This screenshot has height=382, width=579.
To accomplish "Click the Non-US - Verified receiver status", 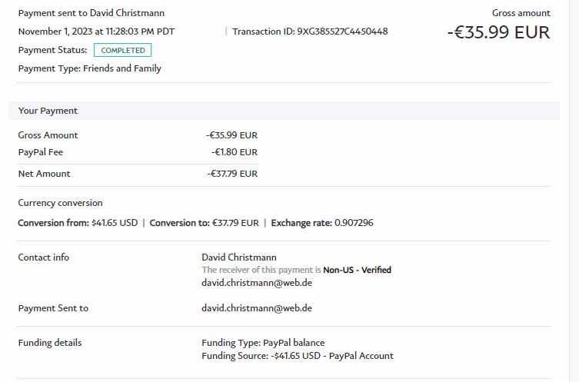I will click(x=357, y=270).
